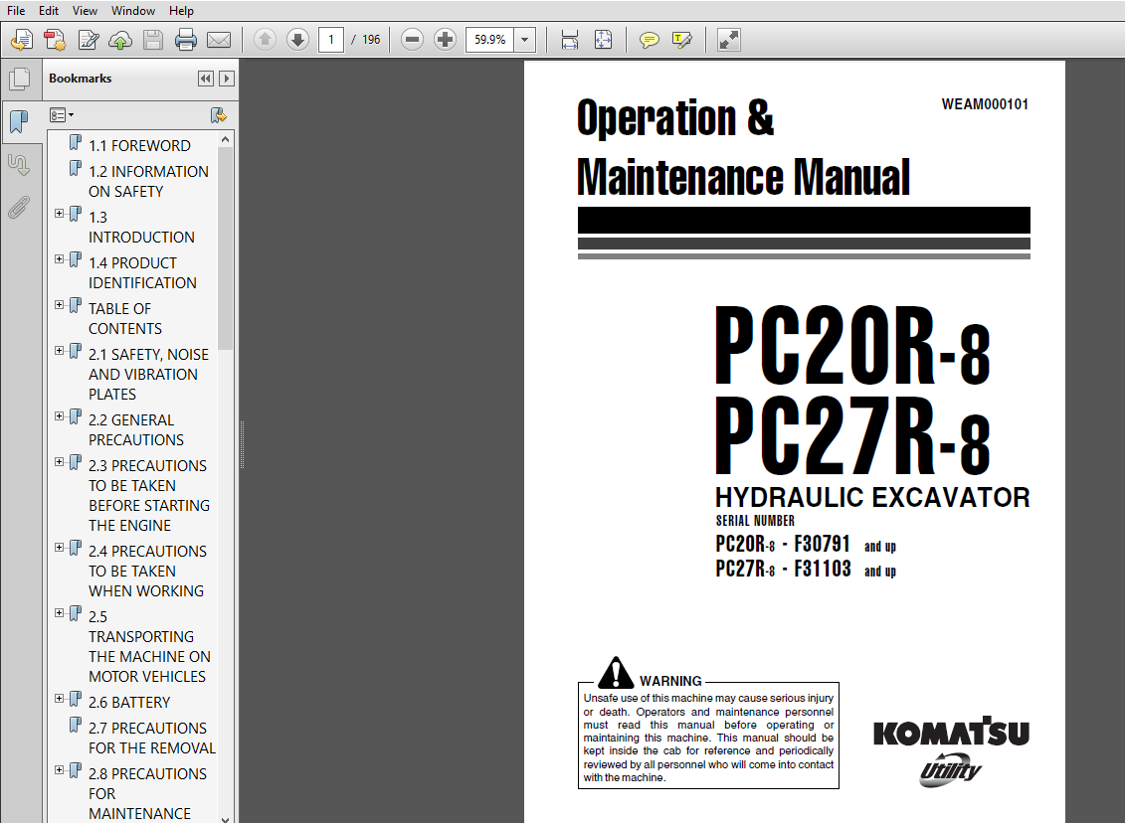Open 2.2 GENERAL PRECAUTIONS bookmark text

pos(135,430)
